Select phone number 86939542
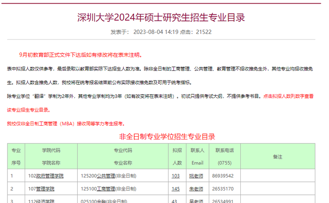329x203 pixels. [223, 176]
